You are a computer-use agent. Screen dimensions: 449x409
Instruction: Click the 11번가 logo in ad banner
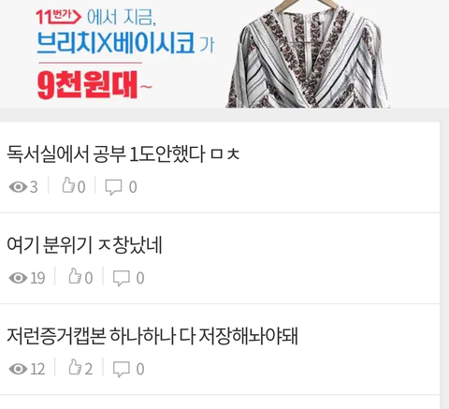pos(58,17)
